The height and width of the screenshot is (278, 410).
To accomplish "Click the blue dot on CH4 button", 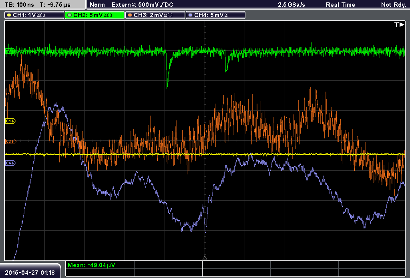I will click(x=190, y=15).
